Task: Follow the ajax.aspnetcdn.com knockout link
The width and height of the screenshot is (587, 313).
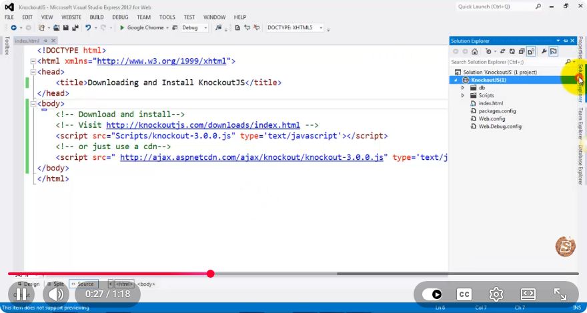Action: point(251,157)
